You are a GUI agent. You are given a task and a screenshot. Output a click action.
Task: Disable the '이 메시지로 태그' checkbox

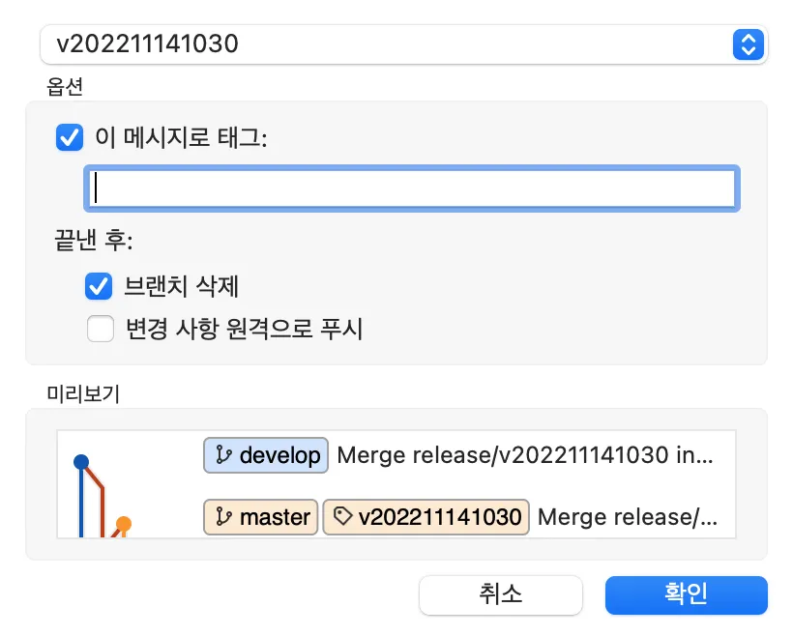(70, 138)
